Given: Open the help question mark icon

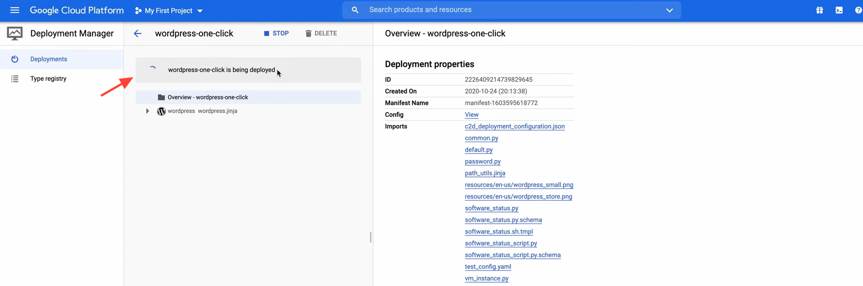Looking at the screenshot, I should coord(858,10).
